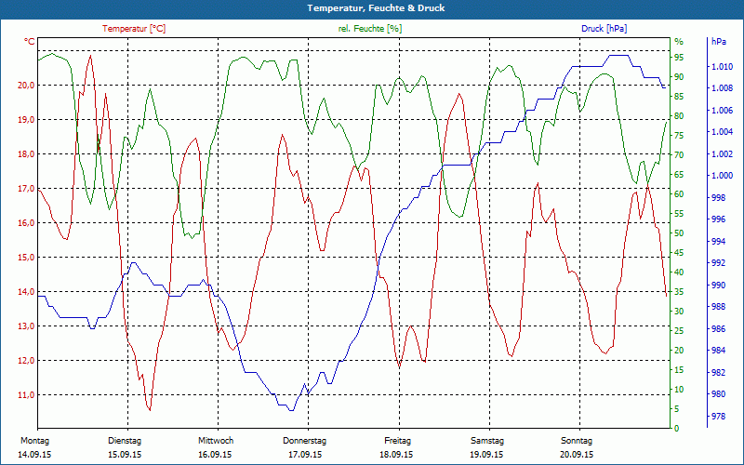Click the 'Samstag' day label
Viewport: 744px width, 465px height.
pyautogui.click(x=487, y=441)
